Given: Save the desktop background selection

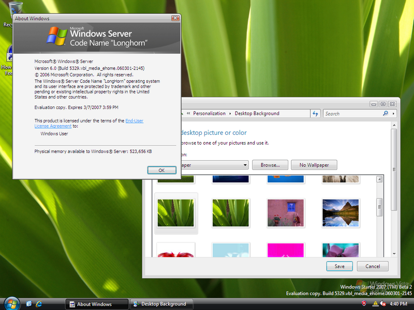Looking at the screenshot, I should point(339,266).
